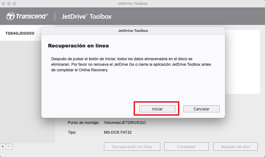This screenshot has width=265, height=157.
Task: Click the Bloqueo de disc button
Action: click(x=236, y=146)
